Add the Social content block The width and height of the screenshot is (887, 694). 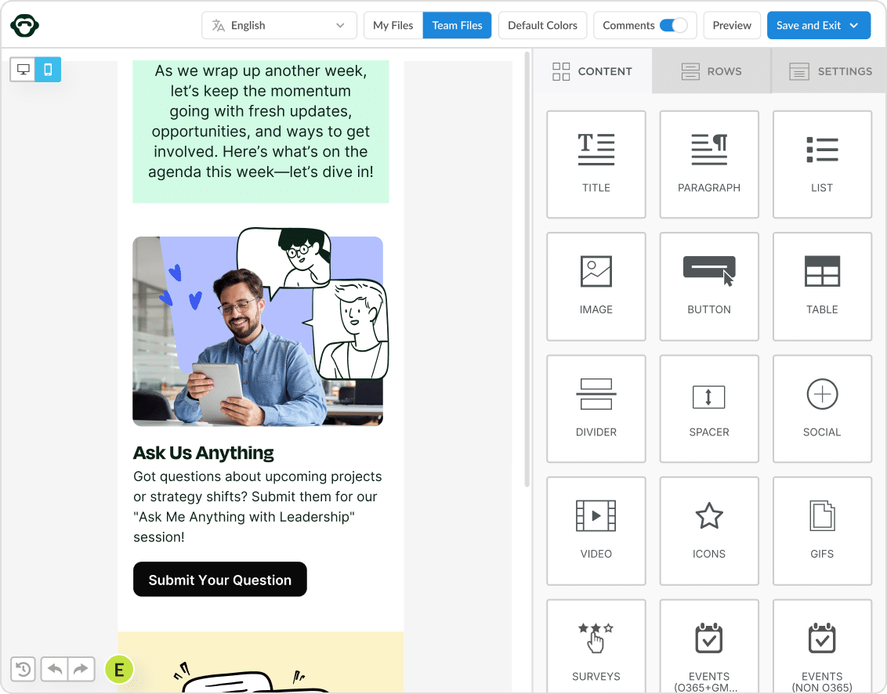click(x=821, y=408)
